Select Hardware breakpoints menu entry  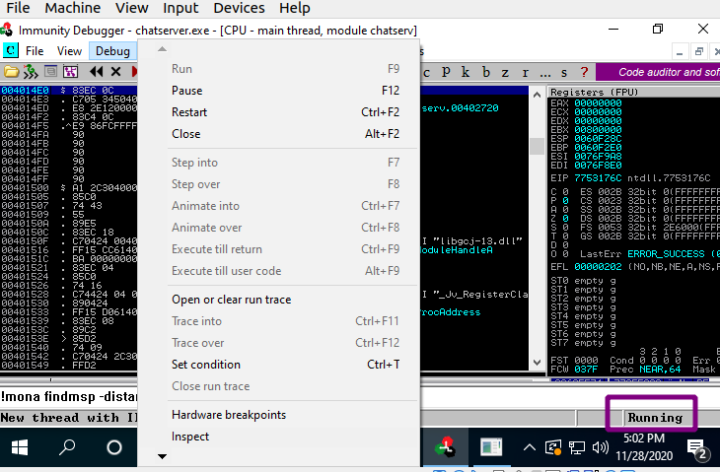click(229, 415)
